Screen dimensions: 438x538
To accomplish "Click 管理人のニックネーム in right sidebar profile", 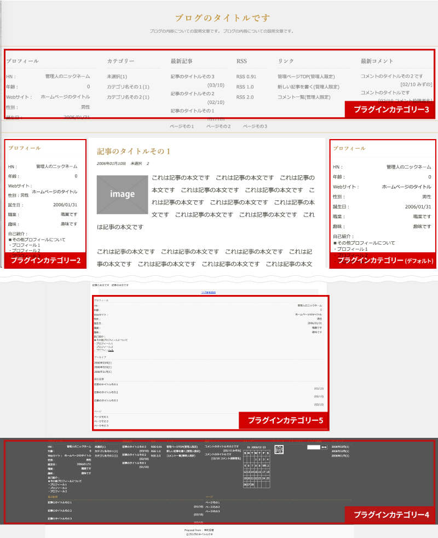I will pos(409,167).
